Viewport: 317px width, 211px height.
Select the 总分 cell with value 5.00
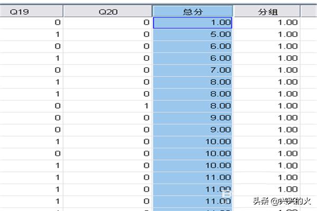193,34
